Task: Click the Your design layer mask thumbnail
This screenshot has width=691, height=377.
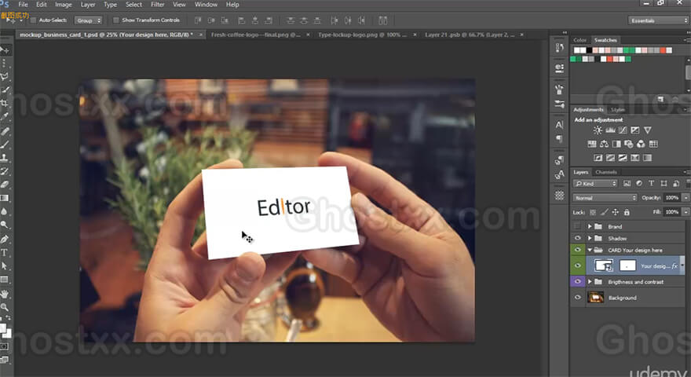Action: (x=627, y=265)
